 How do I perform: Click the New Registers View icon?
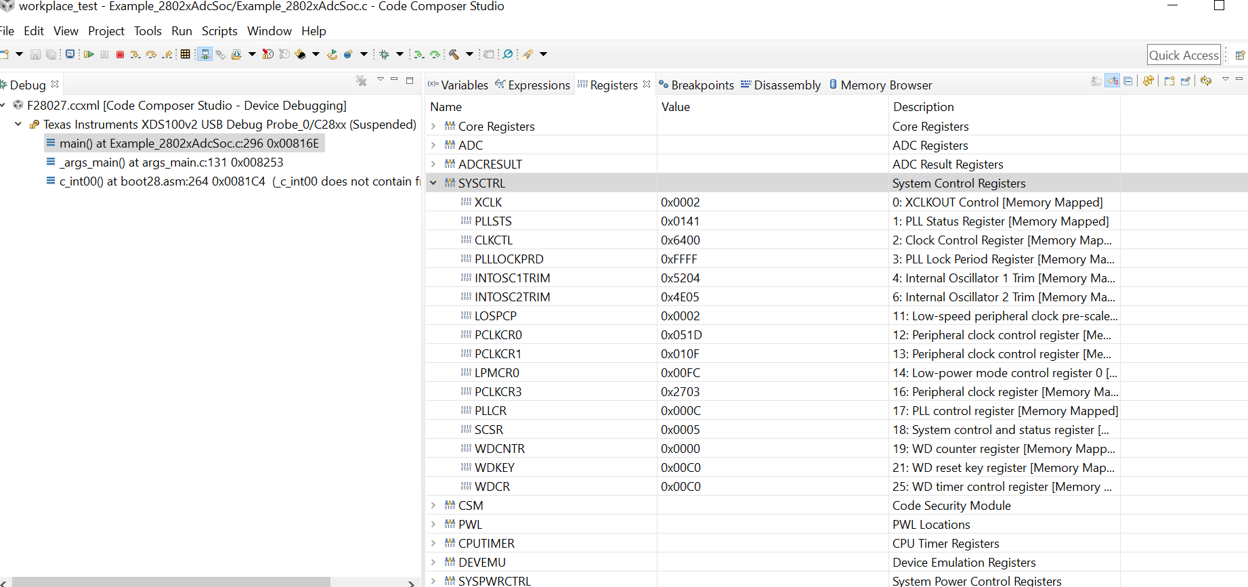click(x=1169, y=81)
